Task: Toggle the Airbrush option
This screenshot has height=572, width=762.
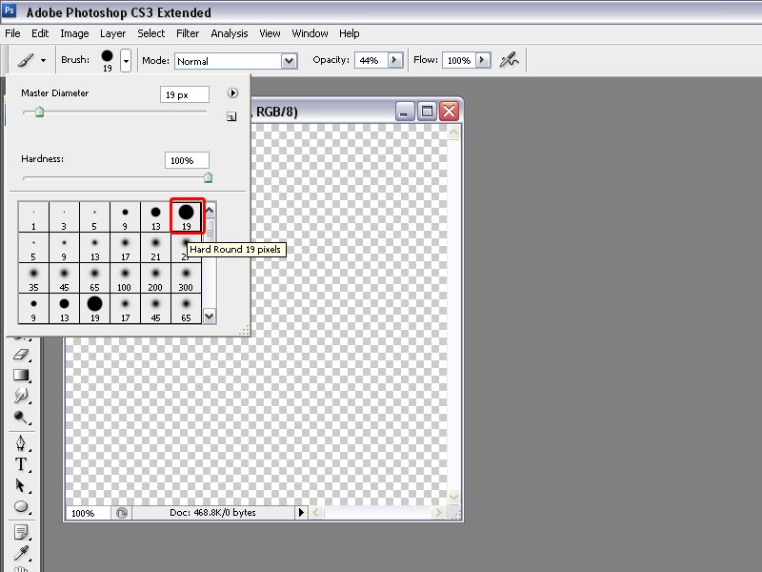Action: click(510, 60)
